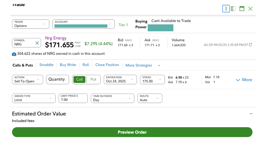Open the Order Type dropdown
Screen dimensions: 263x141
pos(34,98)
